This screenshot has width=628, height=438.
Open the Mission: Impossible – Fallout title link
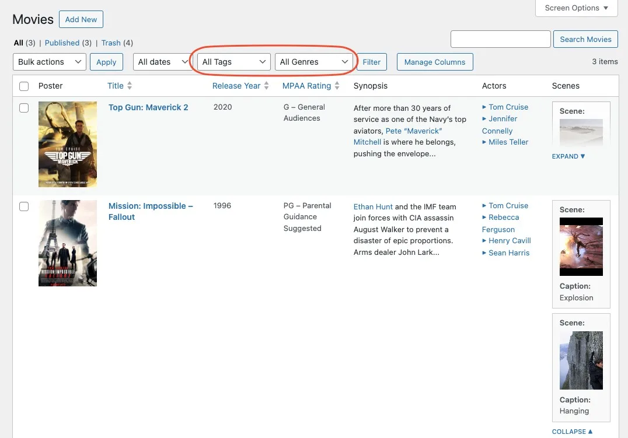(x=151, y=211)
